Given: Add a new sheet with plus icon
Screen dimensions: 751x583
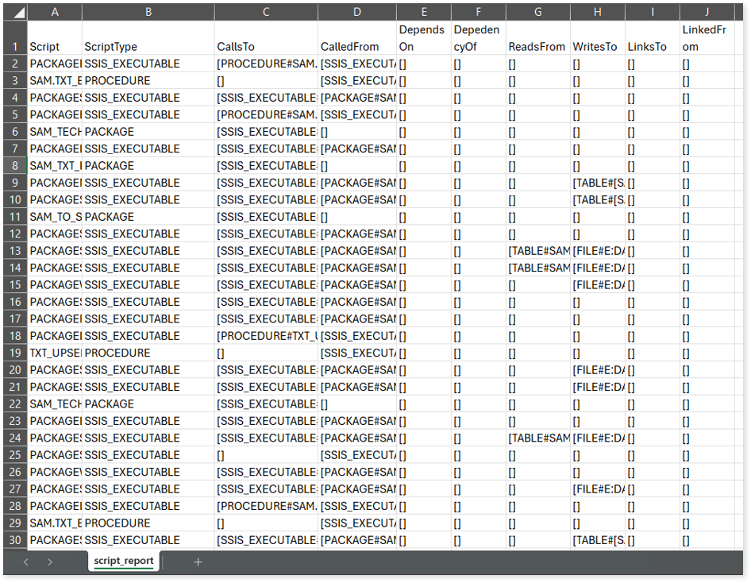Looking at the screenshot, I should tap(198, 562).
